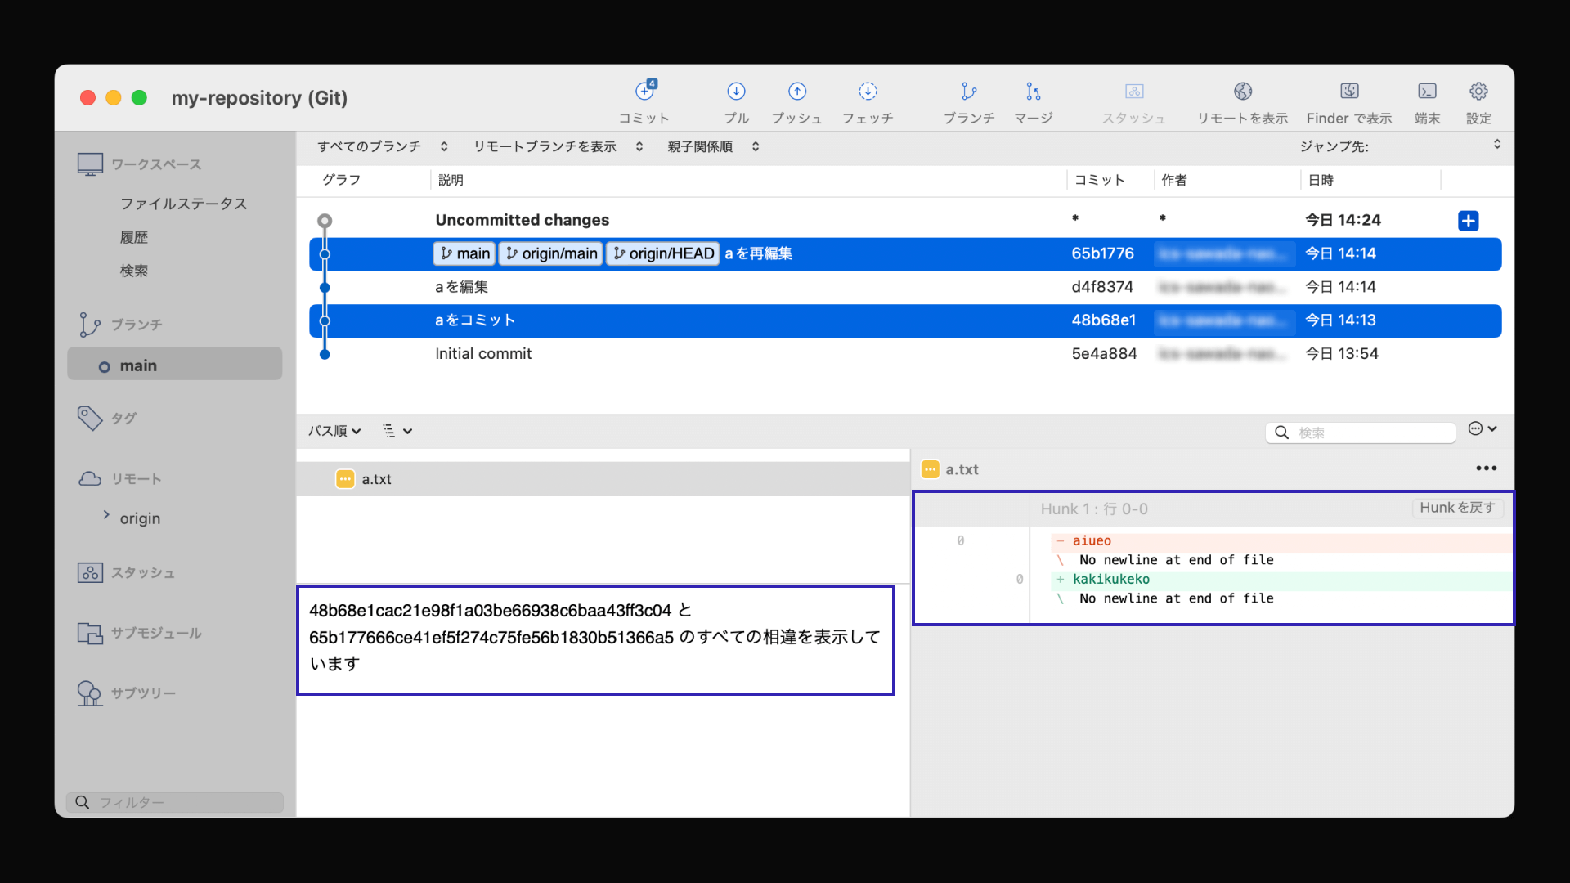This screenshot has width=1570, height=883.
Task: Select the Initial commit row
Action: 905,354
